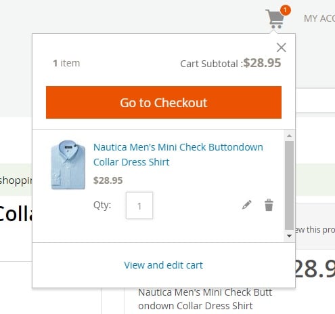Click the Go to Checkout button
Image resolution: width=335 pixels, height=314 pixels.
coord(164,102)
